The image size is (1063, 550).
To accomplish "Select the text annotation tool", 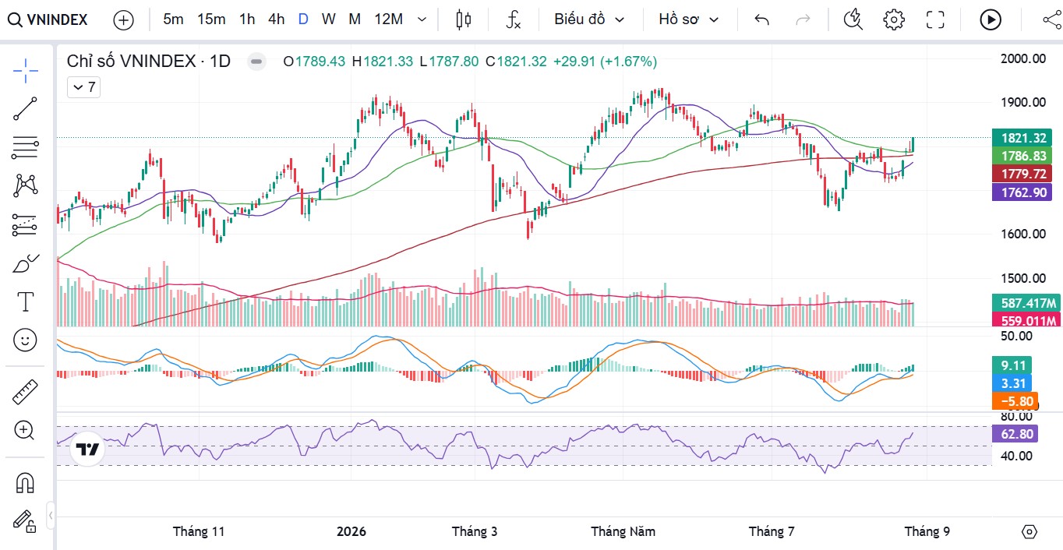I will [25, 301].
